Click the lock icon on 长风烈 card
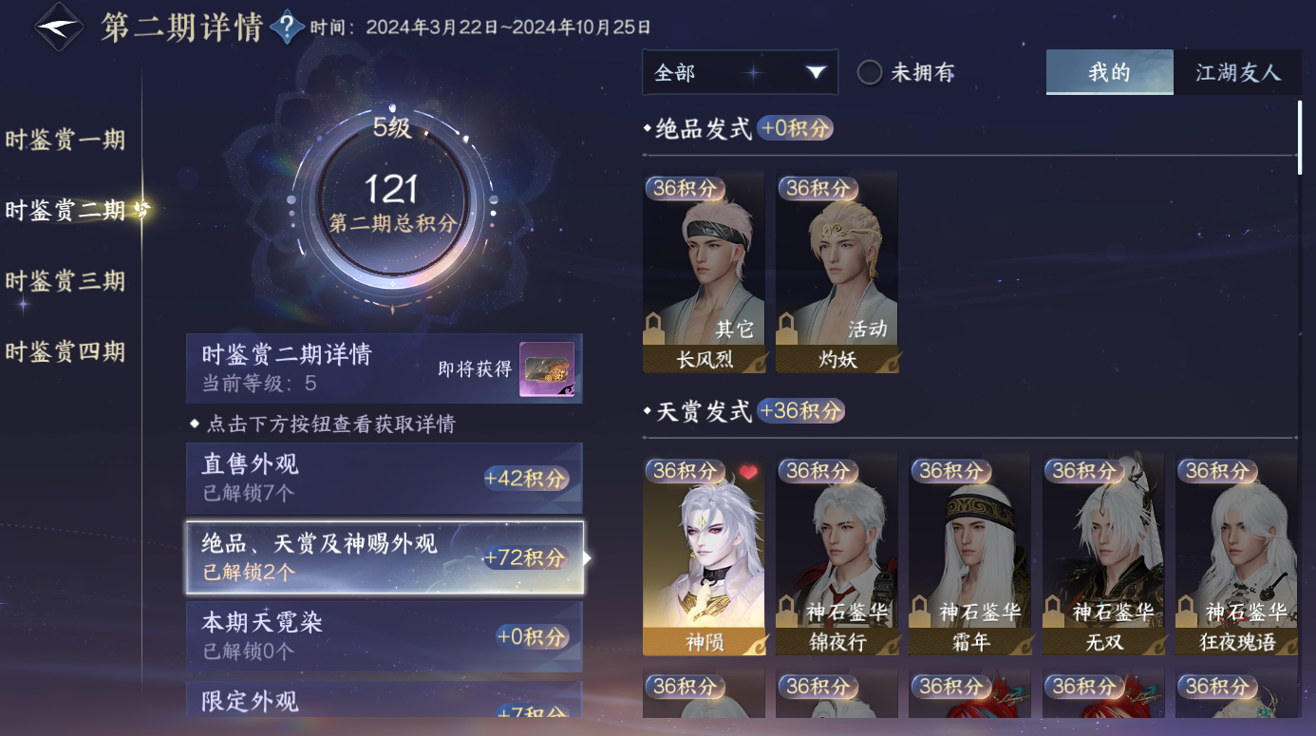Image resolution: width=1316 pixels, height=736 pixels. pyautogui.click(x=655, y=328)
